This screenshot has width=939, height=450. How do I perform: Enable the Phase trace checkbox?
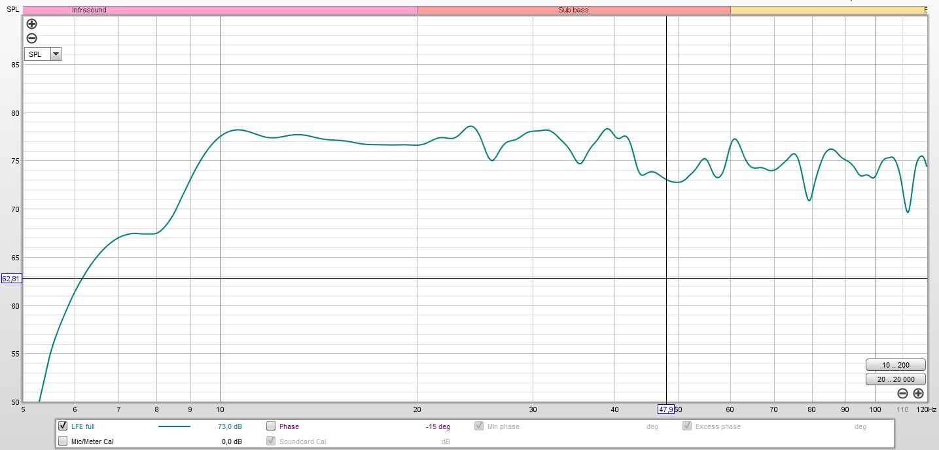tap(271, 426)
